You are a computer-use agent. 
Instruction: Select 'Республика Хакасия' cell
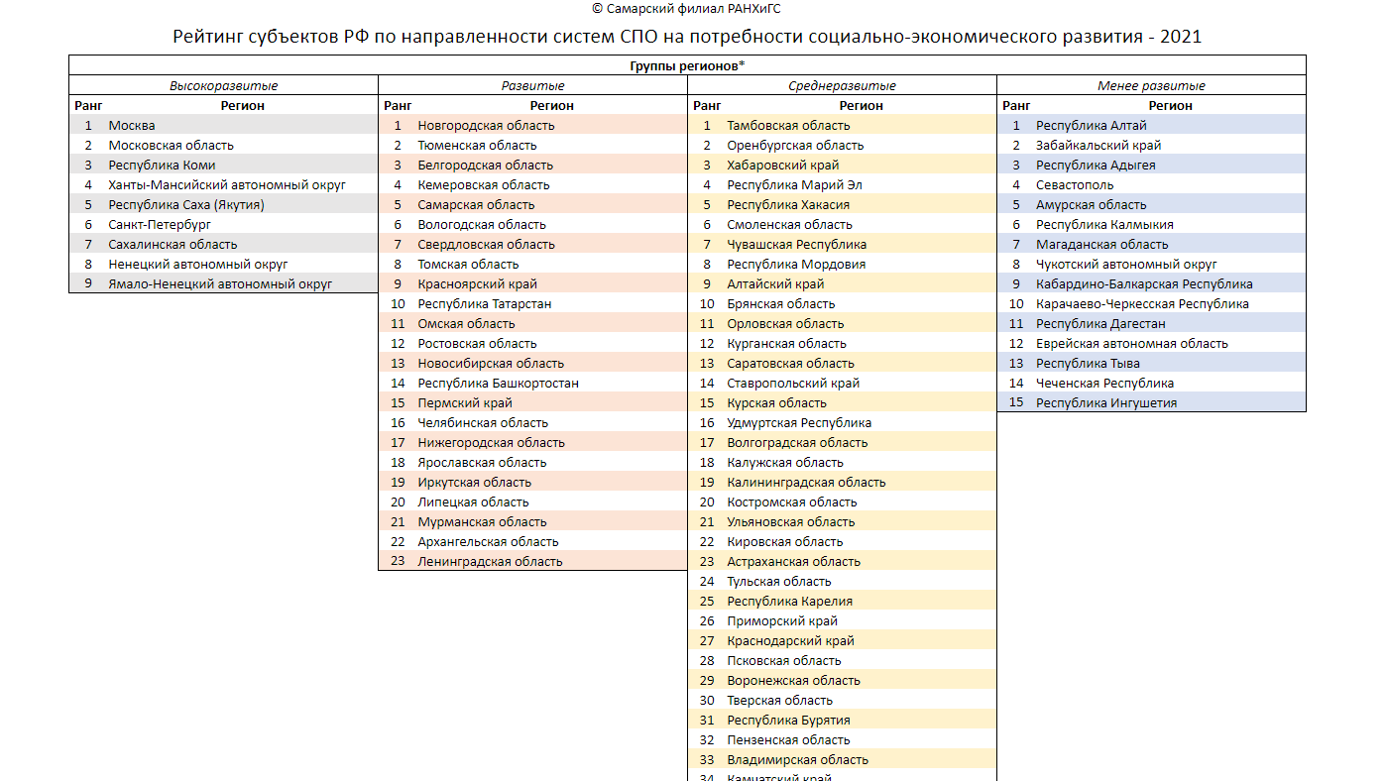point(787,205)
